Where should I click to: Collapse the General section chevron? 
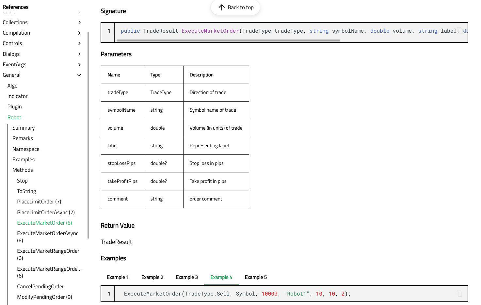[79, 75]
